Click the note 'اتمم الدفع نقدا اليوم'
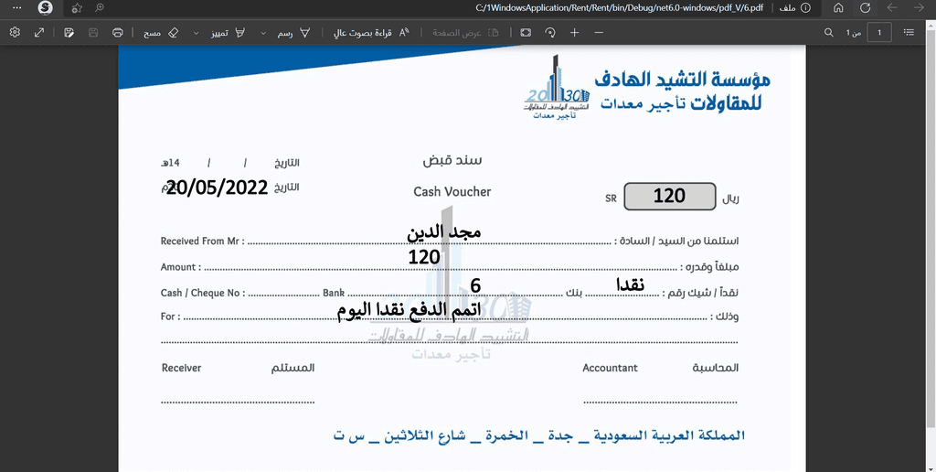 click(409, 310)
